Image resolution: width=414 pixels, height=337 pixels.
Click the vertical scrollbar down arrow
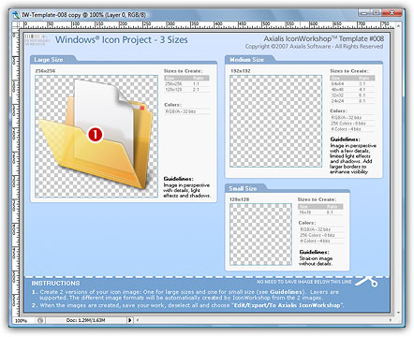[x=399, y=313]
